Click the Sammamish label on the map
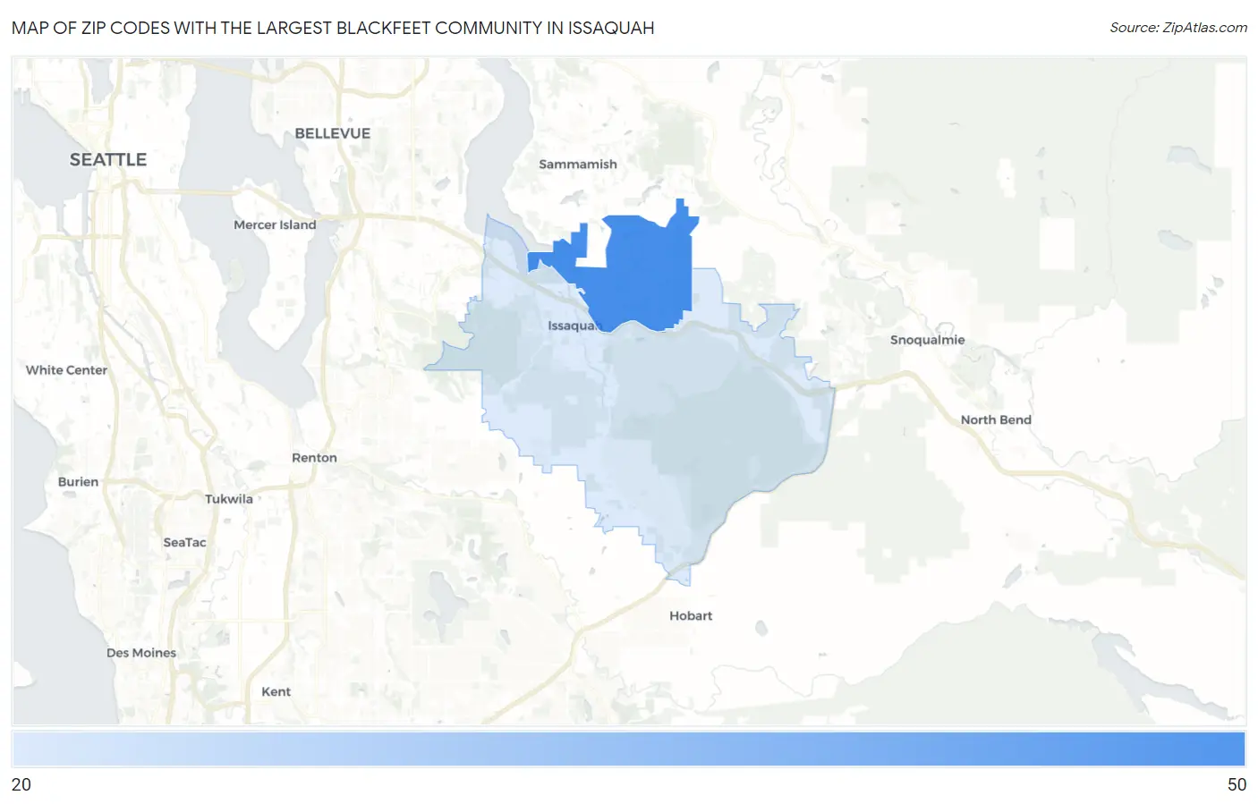 [x=578, y=165]
